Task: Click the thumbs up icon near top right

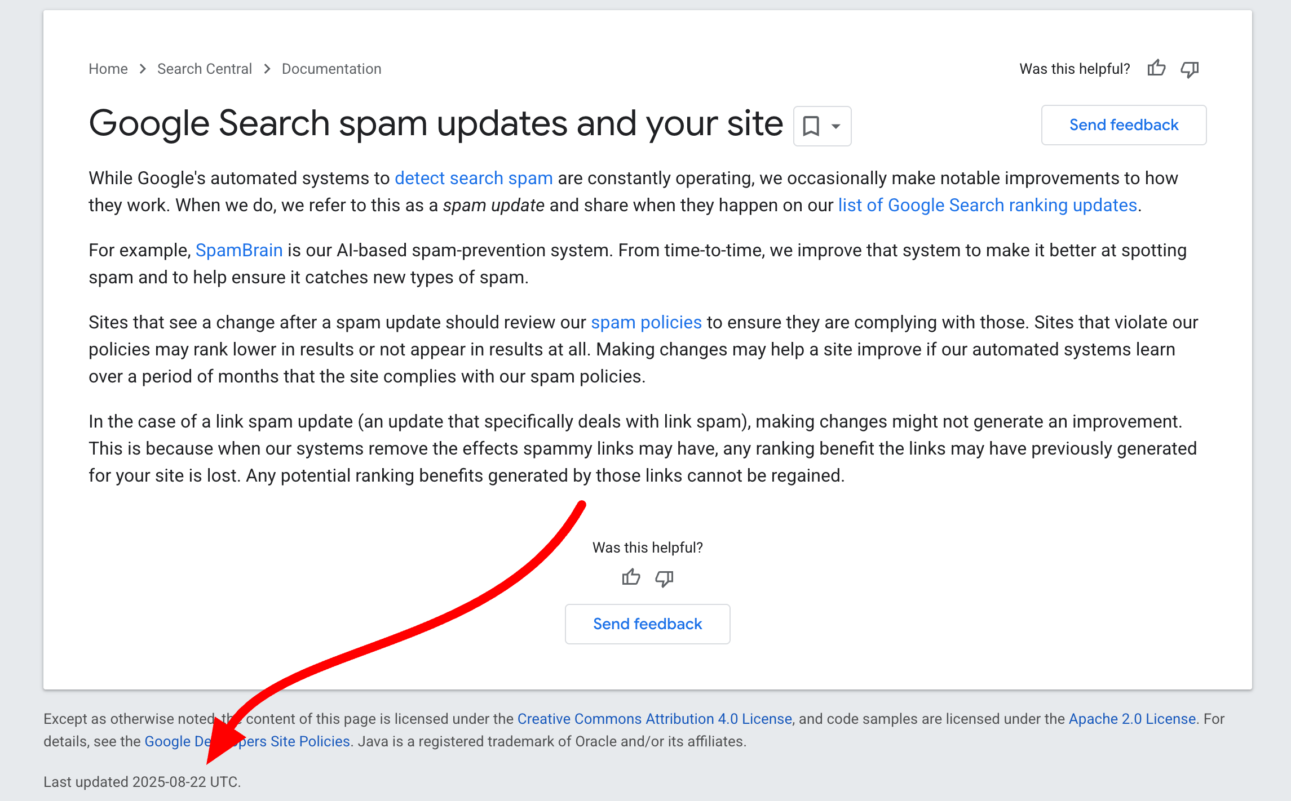Action: pos(1156,68)
